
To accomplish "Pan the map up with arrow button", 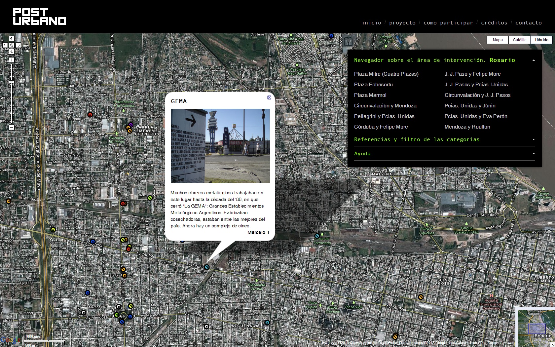I will tap(12, 39).
